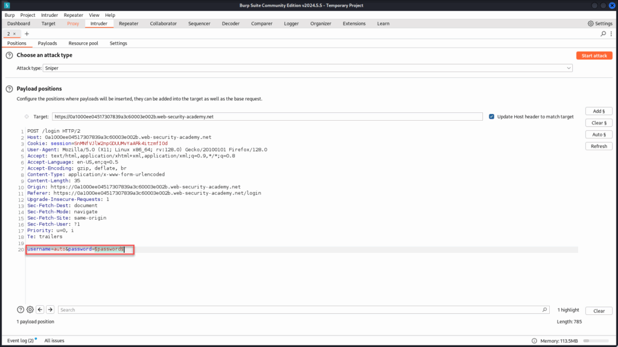Click the search magnifier icon beside tabs
This screenshot has width=618, height=347.
(603, 34)
